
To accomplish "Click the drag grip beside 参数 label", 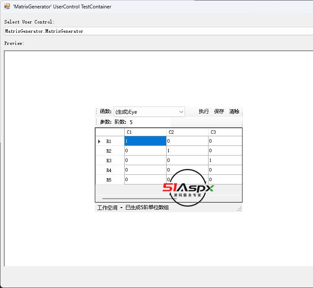I will click(x=97, y=122).
